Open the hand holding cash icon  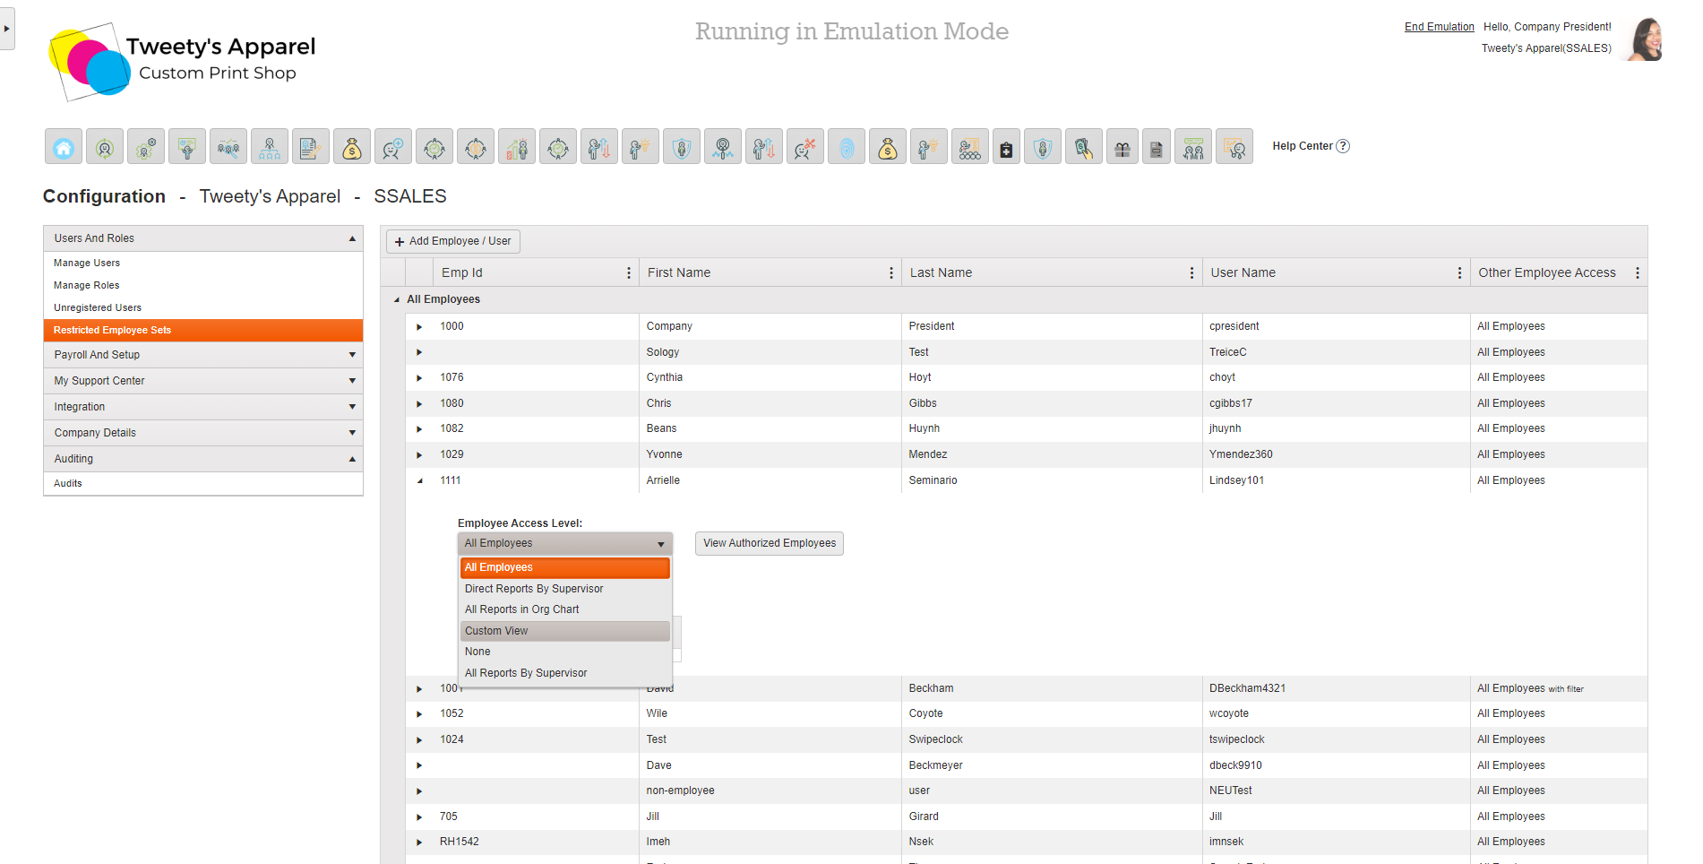[1084, 147]
